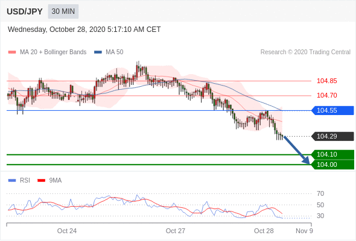Toggle the MA 50 legend swatch
Viewport: 356px width, 241px height.
coord(98,52)
